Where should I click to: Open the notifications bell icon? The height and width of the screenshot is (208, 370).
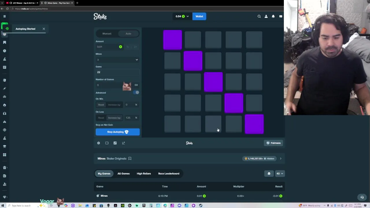(x=273, y=16)
